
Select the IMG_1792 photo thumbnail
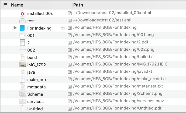point(22,65)
